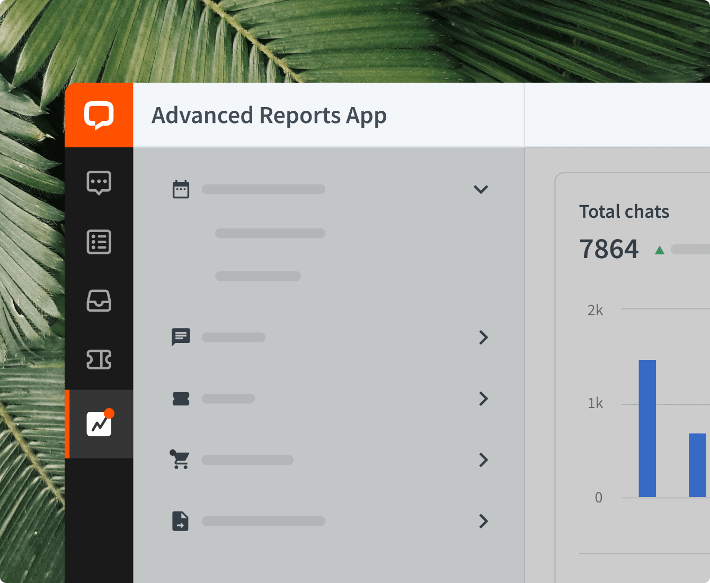710x583 pixels.
Task: Open the Tickets sidebar icon
Action: 99,359
